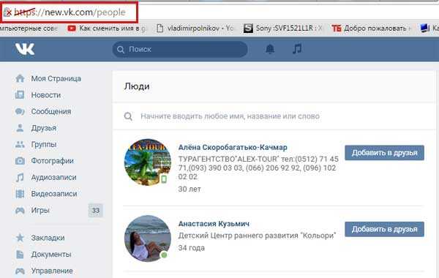Click the camera icon beside Фотографии
Viewport: 439px width, 278px height.
(20, 161)
